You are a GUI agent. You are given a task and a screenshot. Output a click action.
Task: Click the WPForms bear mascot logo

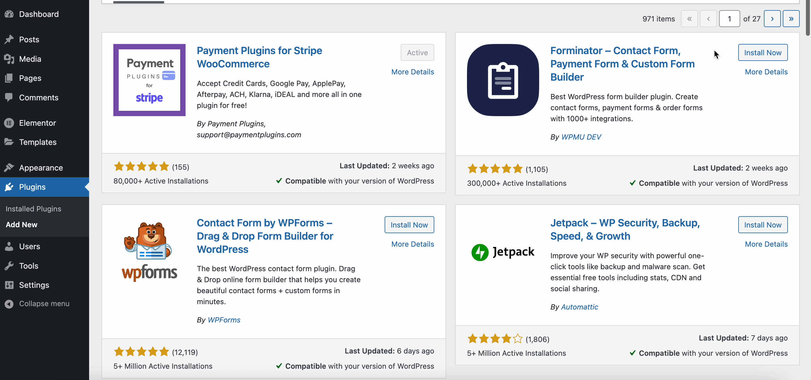[x=149, y=252]
